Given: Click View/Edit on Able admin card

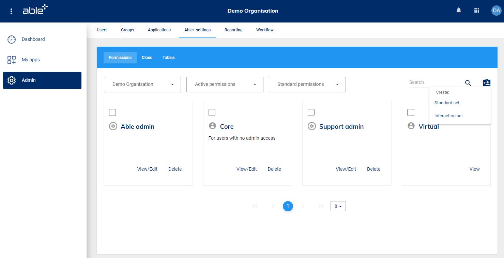Looking at the screenshot, I should (x=147, y=169).
